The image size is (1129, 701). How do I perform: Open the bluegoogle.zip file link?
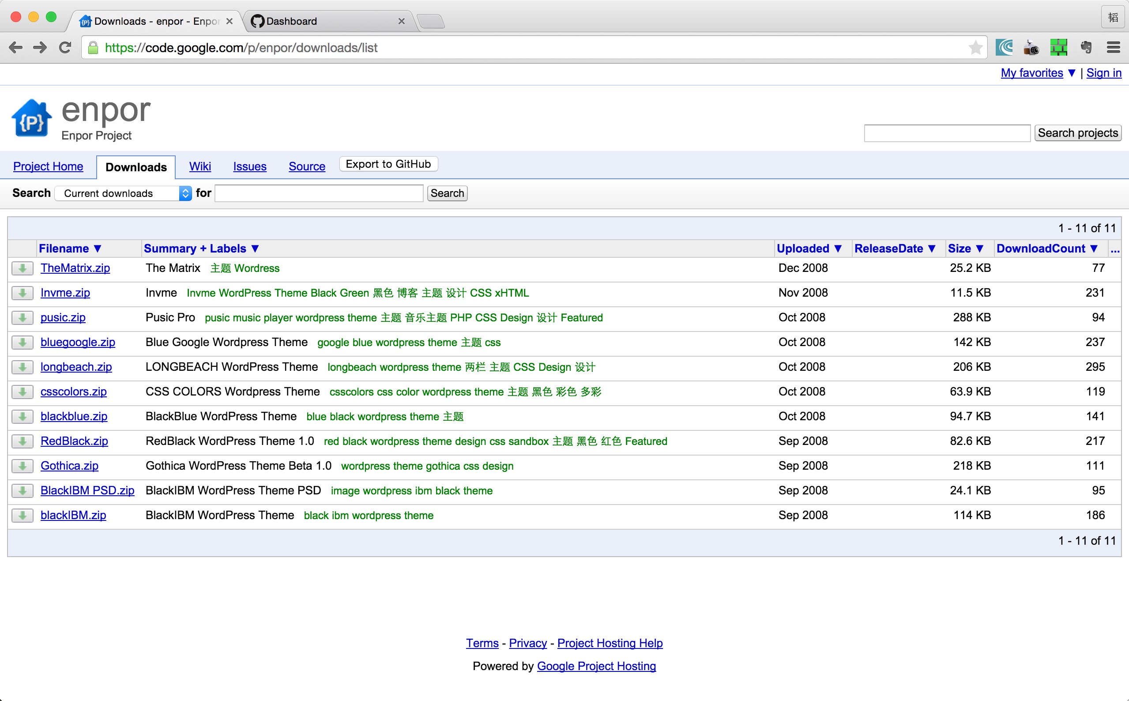[77, 343]
